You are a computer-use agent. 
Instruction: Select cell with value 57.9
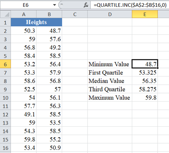point(49,72)
